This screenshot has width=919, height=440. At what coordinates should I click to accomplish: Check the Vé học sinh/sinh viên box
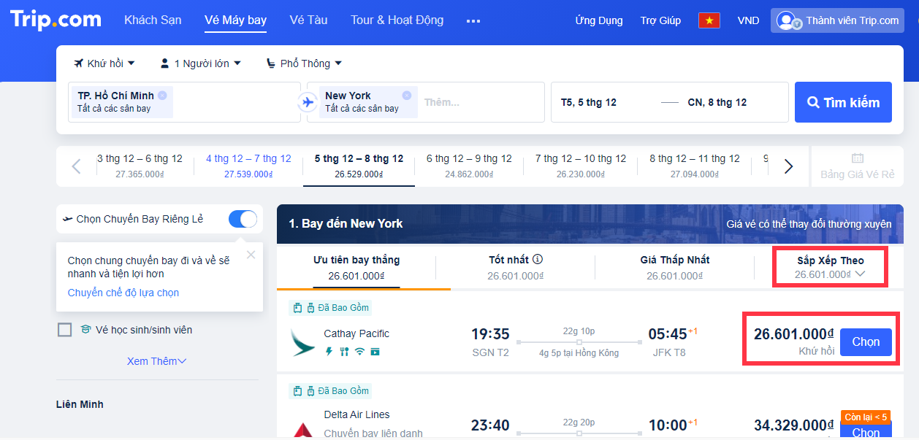coord(65,330)
